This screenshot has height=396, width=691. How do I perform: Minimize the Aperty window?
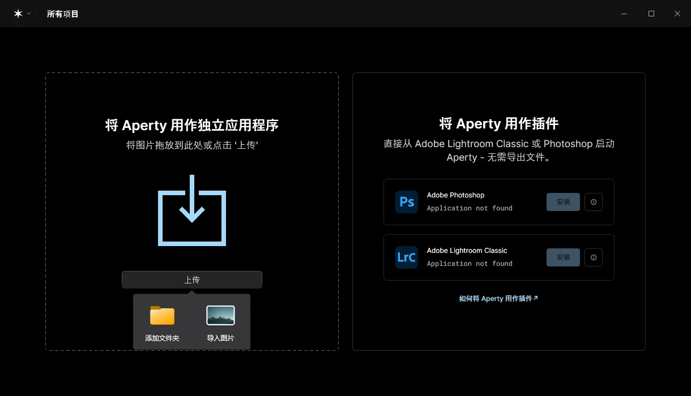624,14
